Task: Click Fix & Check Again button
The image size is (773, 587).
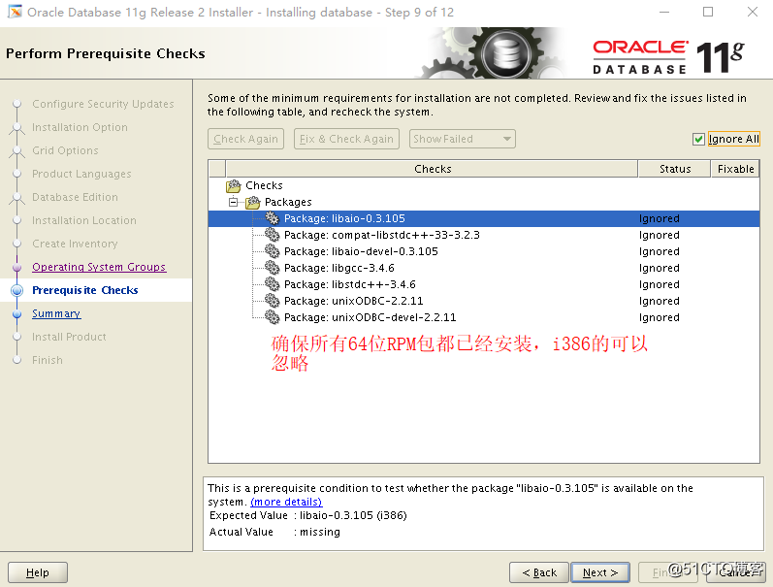Action: 346,139
